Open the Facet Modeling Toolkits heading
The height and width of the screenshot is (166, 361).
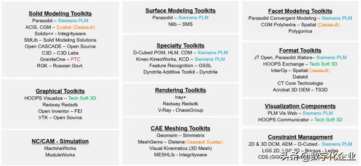[300, 11]
